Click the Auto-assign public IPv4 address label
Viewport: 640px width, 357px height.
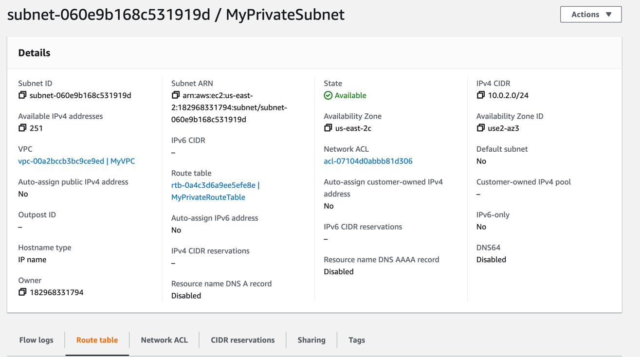[x=73, y=182]
